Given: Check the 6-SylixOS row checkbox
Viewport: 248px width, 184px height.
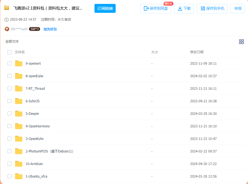Looking at the screenshot, I should click(x=9, y=101).
